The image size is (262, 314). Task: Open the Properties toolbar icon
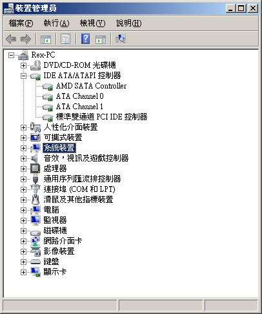click(66, 39)
